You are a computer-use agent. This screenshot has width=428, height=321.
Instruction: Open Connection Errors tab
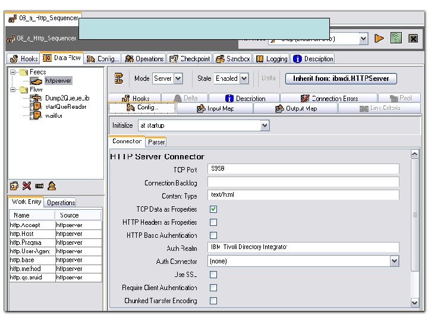click(x=329, y=98)
